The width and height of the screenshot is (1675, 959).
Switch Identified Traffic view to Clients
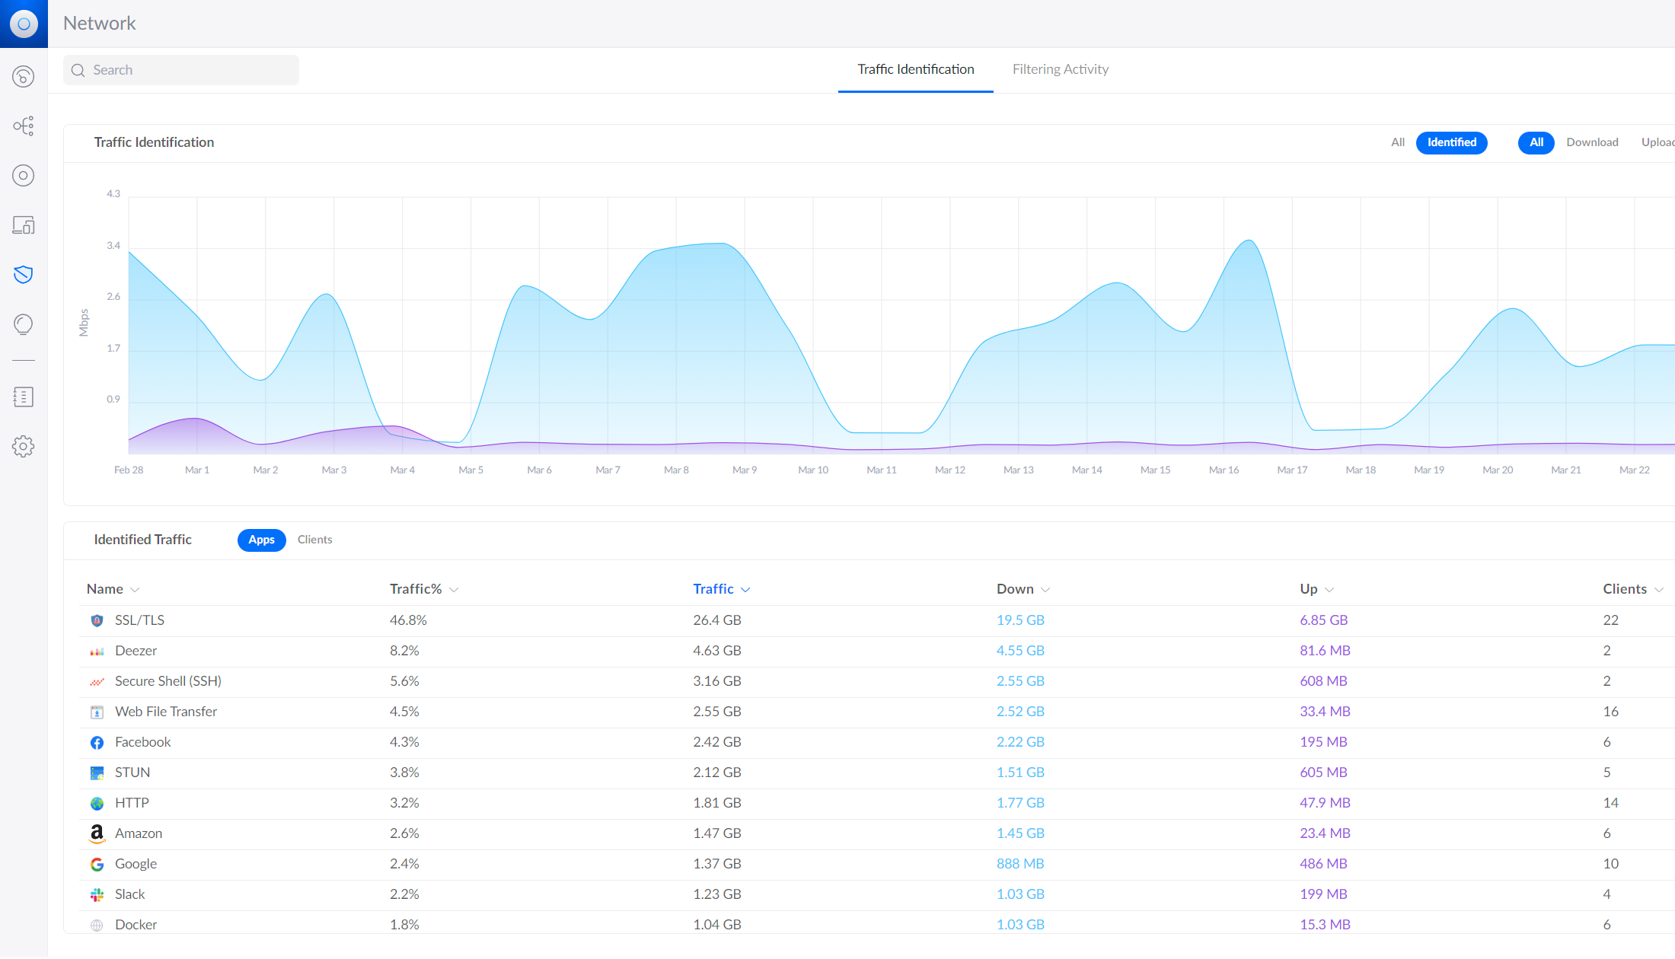(x=314, y=540)
